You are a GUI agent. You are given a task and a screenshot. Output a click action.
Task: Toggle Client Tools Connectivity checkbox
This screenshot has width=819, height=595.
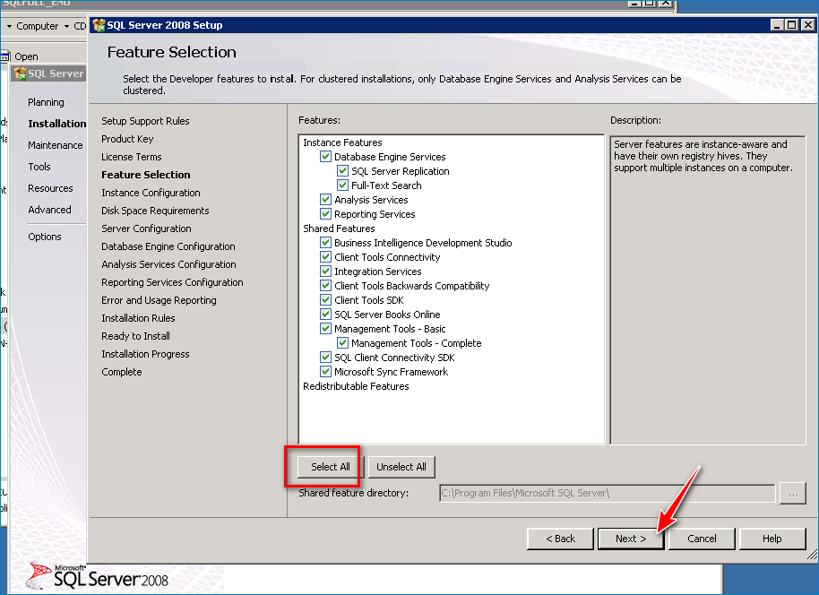pos(325,257)
